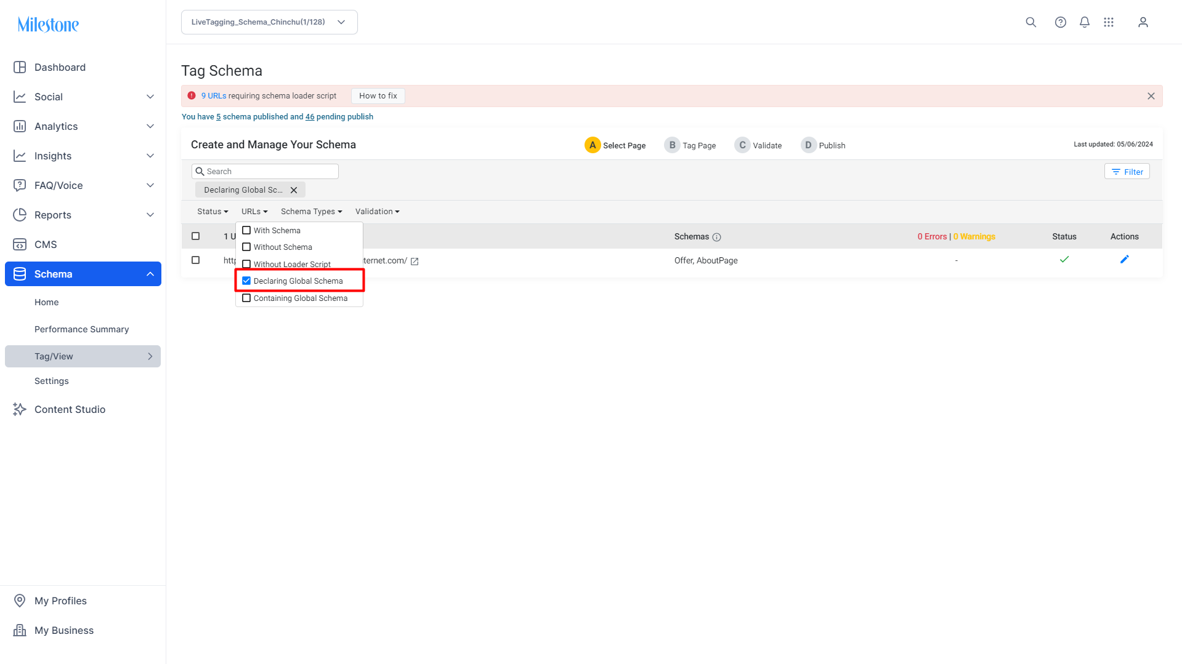Screen dimensions: 1182x664
Task: Expand the Insights menu chevron
Action: click(150, 156)
